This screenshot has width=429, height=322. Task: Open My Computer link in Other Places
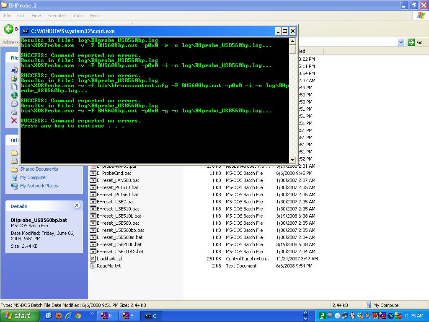click(x=34, y=177)
